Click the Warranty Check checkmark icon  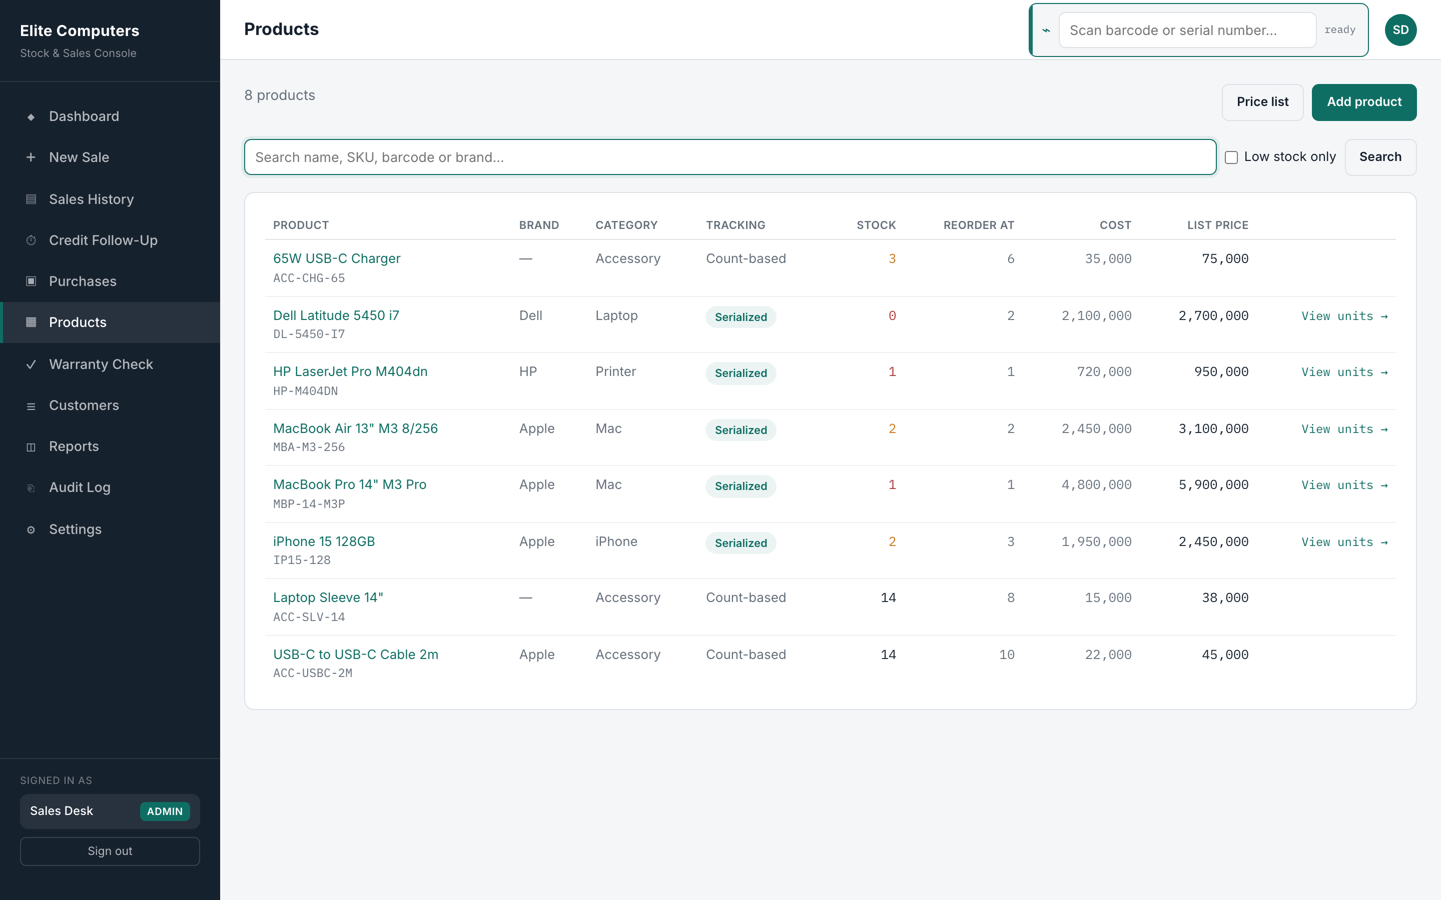[x=31, y=364]
